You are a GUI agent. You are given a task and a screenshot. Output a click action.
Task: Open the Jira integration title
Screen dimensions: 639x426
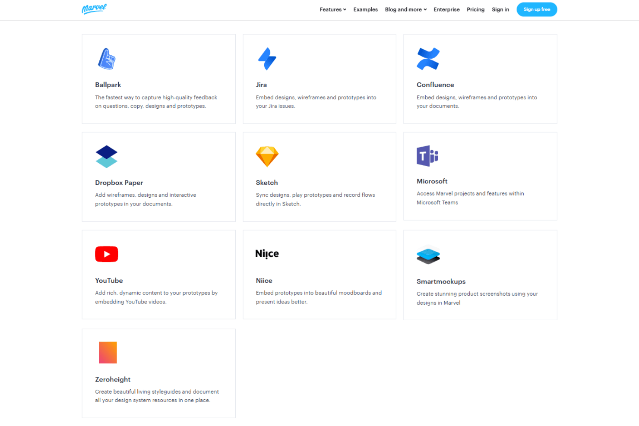[261, 85]
